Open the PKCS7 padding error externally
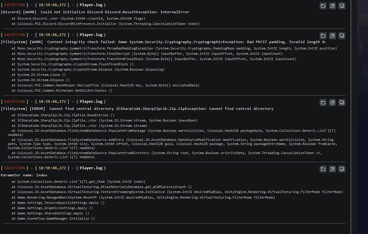The width and height of the screenshot is (368, 234). [332, 35]
